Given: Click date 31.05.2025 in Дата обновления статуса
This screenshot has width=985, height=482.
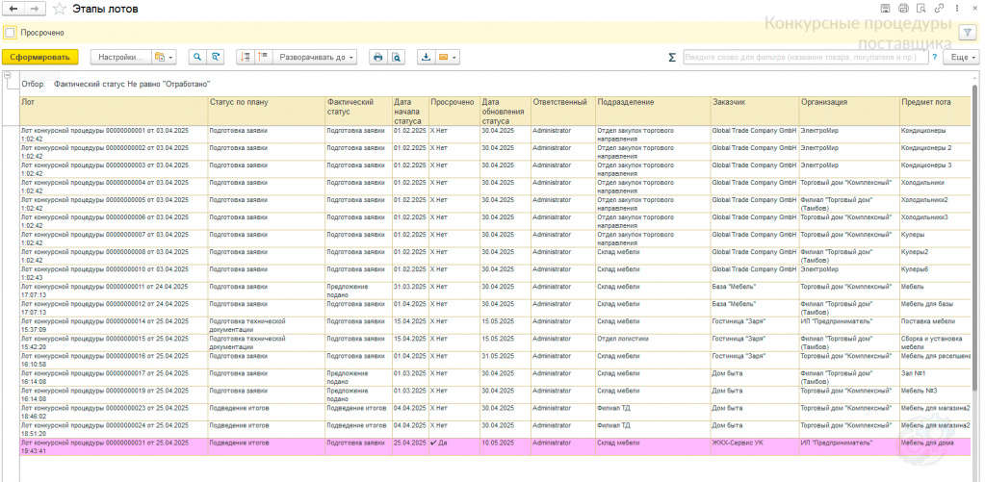Looking at the screenshot, I should (x=505, y=360).
